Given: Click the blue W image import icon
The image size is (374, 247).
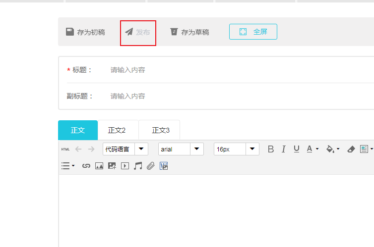Looking at the screenshot, I should pos(164,166).
